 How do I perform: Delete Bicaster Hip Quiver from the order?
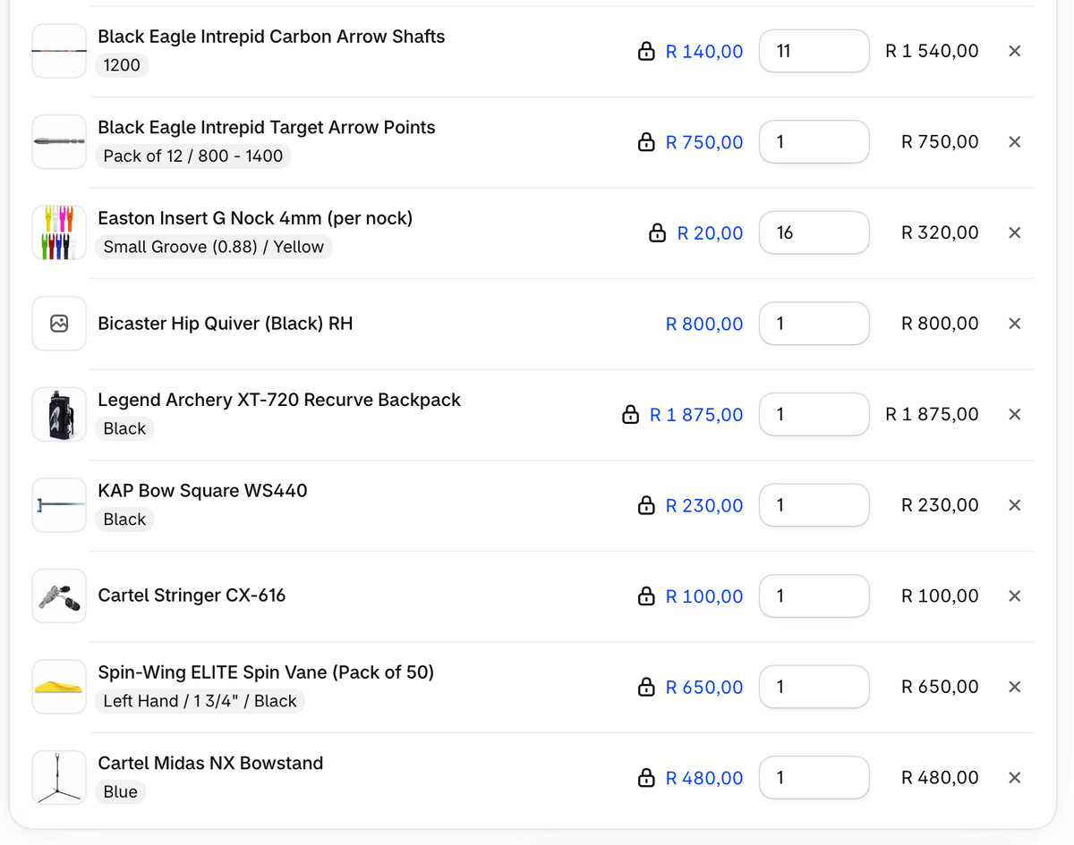click(x=1014, y=324)
